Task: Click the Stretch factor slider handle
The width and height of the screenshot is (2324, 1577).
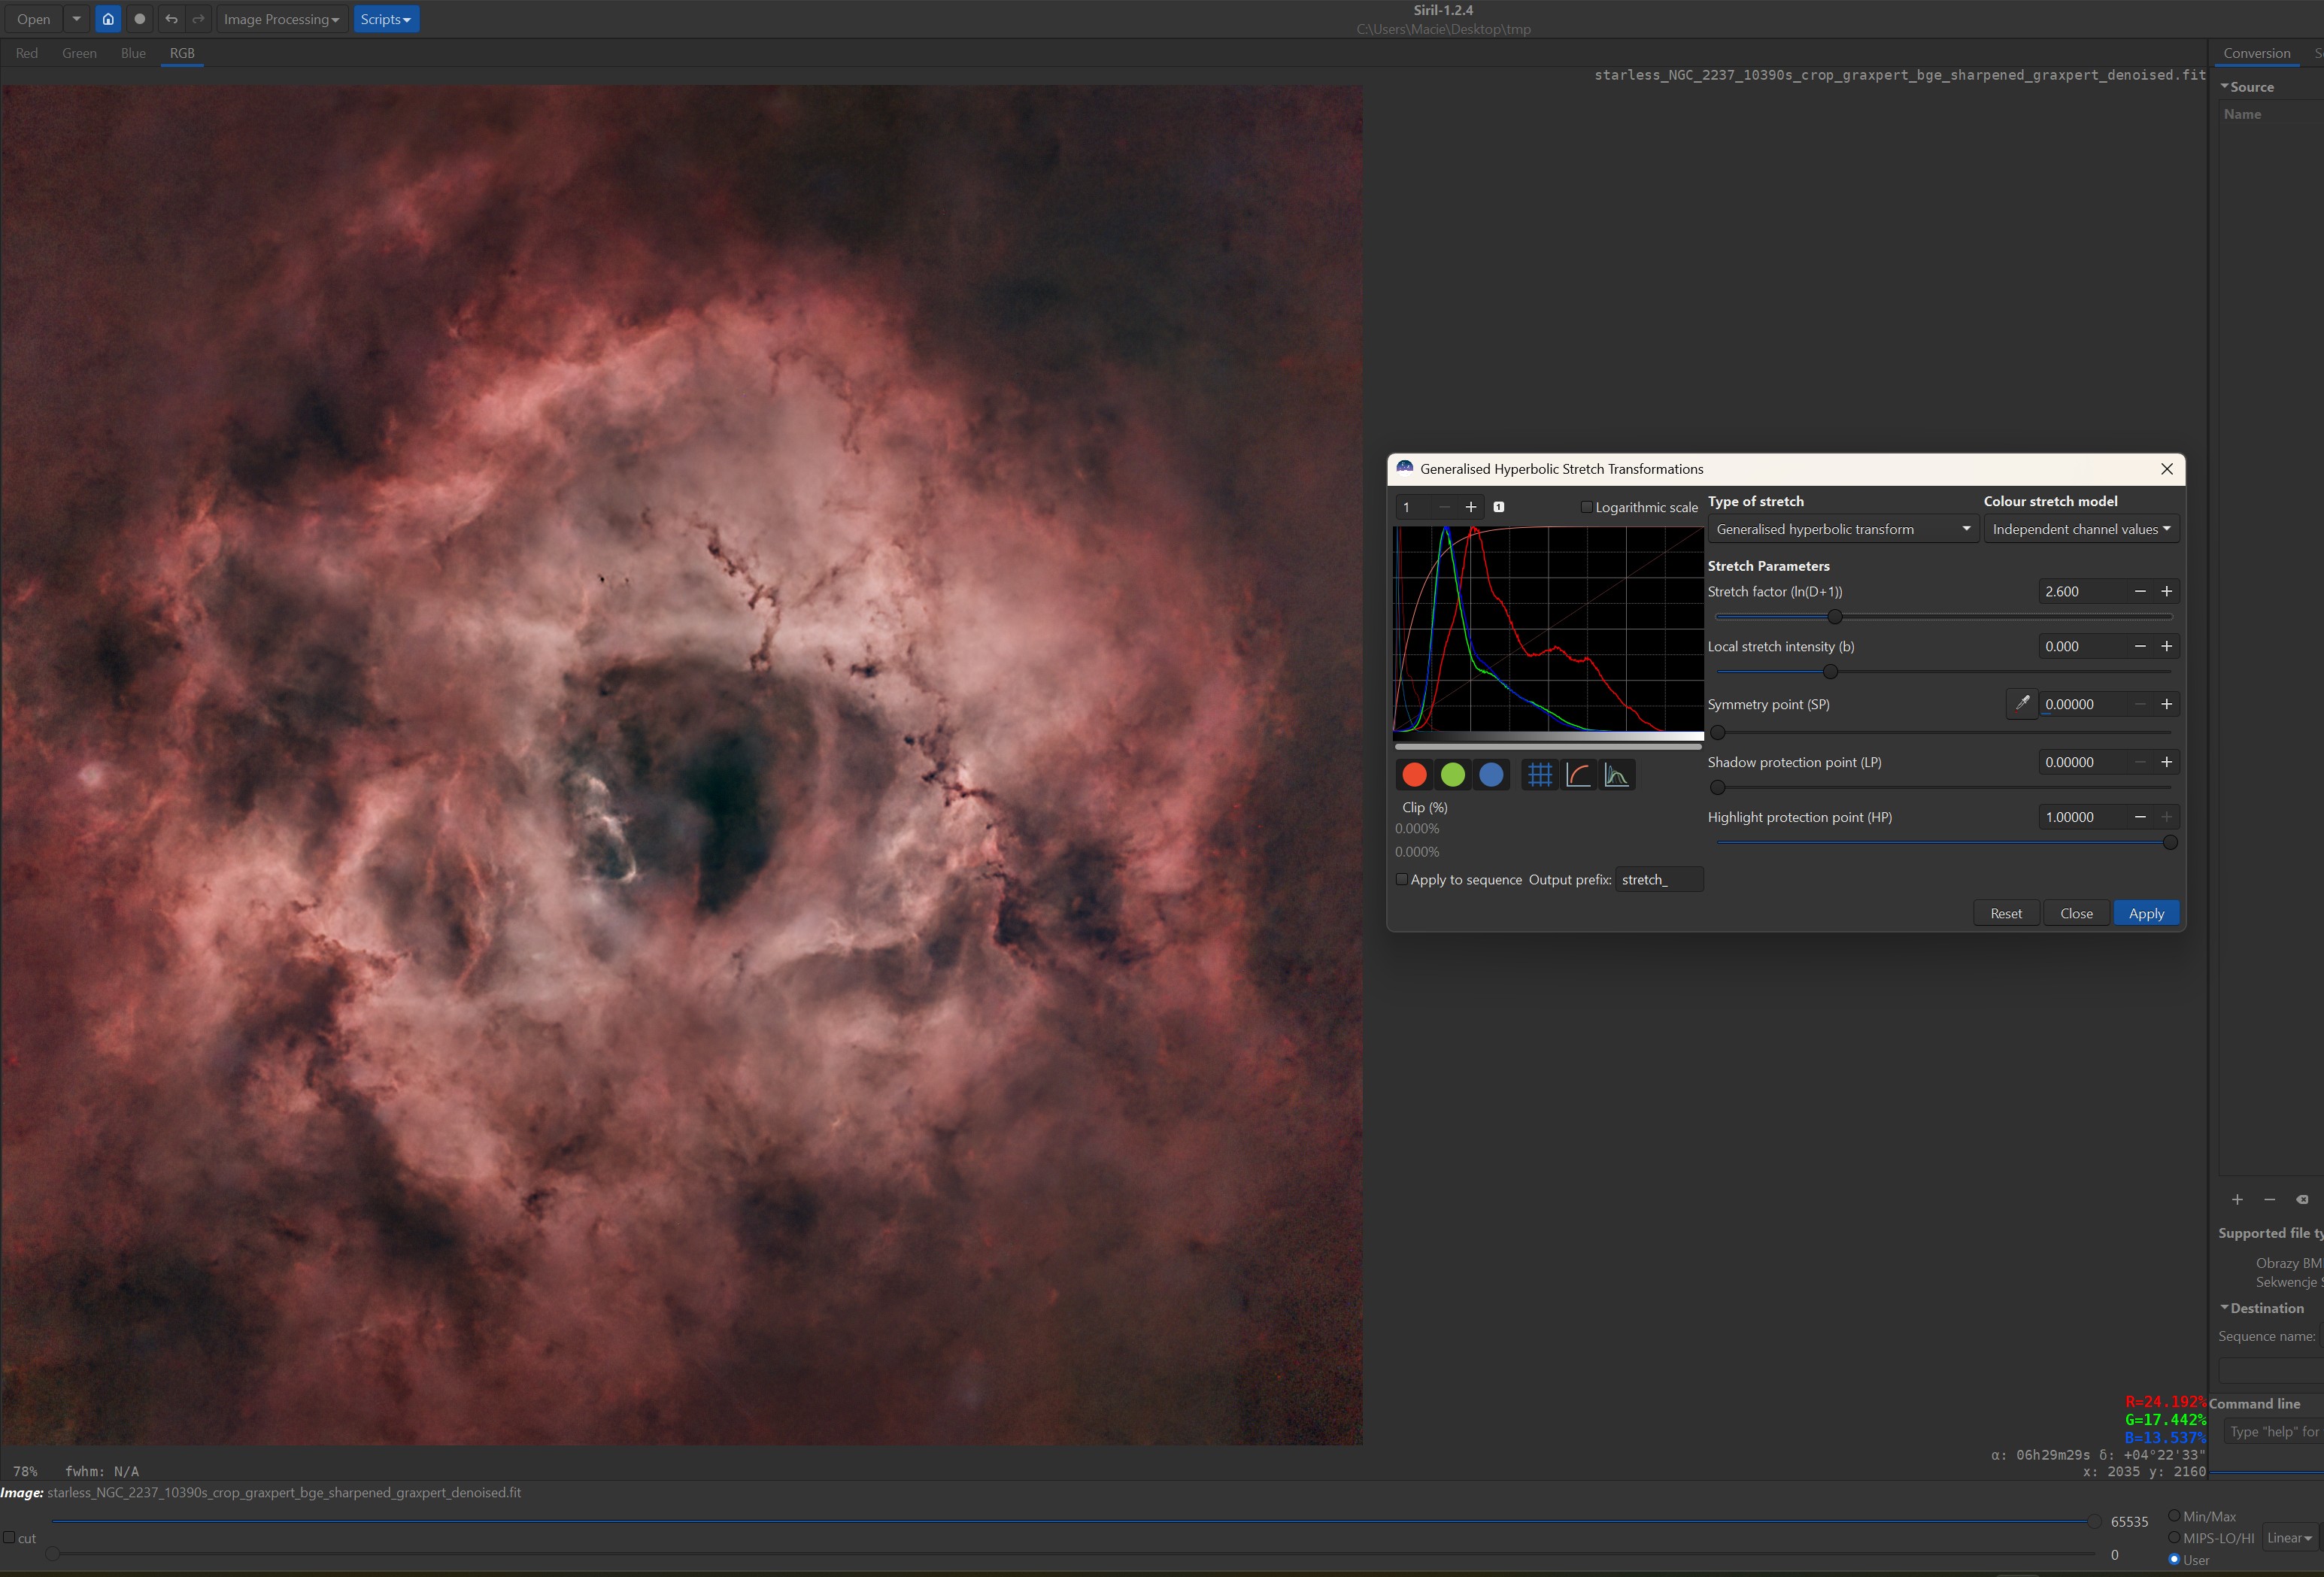Action: tap(1834, 617)
